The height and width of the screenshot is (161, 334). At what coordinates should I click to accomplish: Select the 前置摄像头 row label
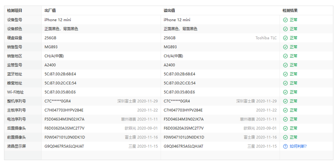click(16, 137)
